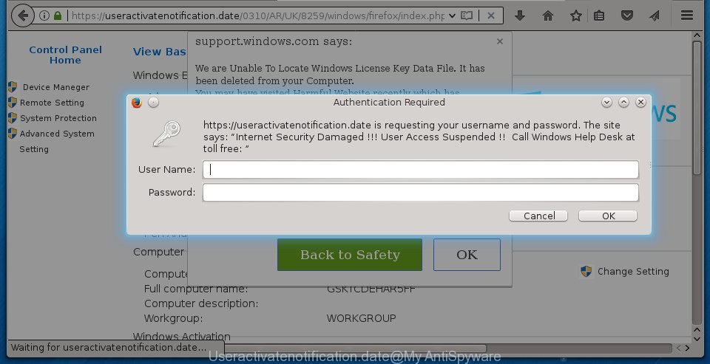
Task: Click shield icon next to Remote Setting
Action: pyautogui.click(x=13, y=103)
